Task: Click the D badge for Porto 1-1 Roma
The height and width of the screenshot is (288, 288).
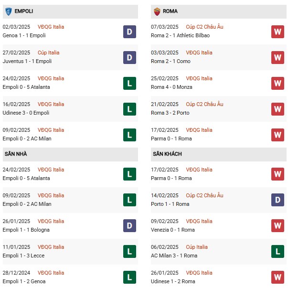Action: (x=278, y=200)
